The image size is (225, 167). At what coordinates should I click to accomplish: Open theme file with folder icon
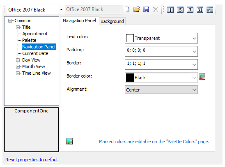(137, 9)
